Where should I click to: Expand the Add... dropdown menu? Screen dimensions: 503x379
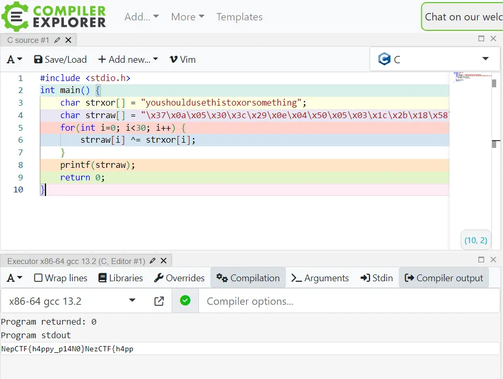tap(141, 17)
